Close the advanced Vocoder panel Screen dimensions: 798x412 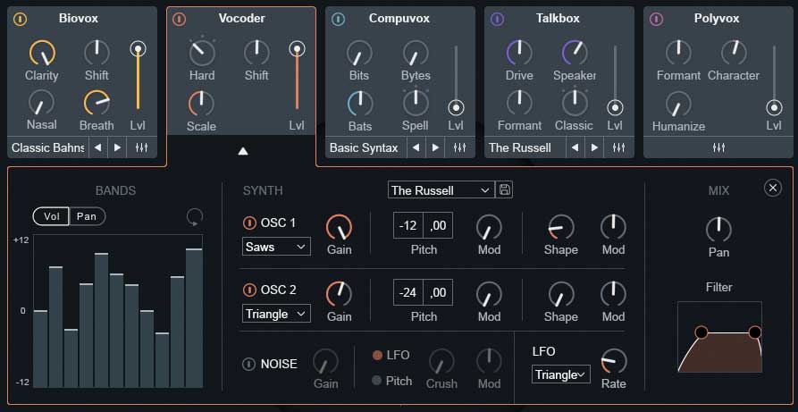(x=772, y=188)
